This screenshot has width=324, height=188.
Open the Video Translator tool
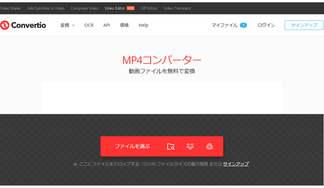(178, 8)
